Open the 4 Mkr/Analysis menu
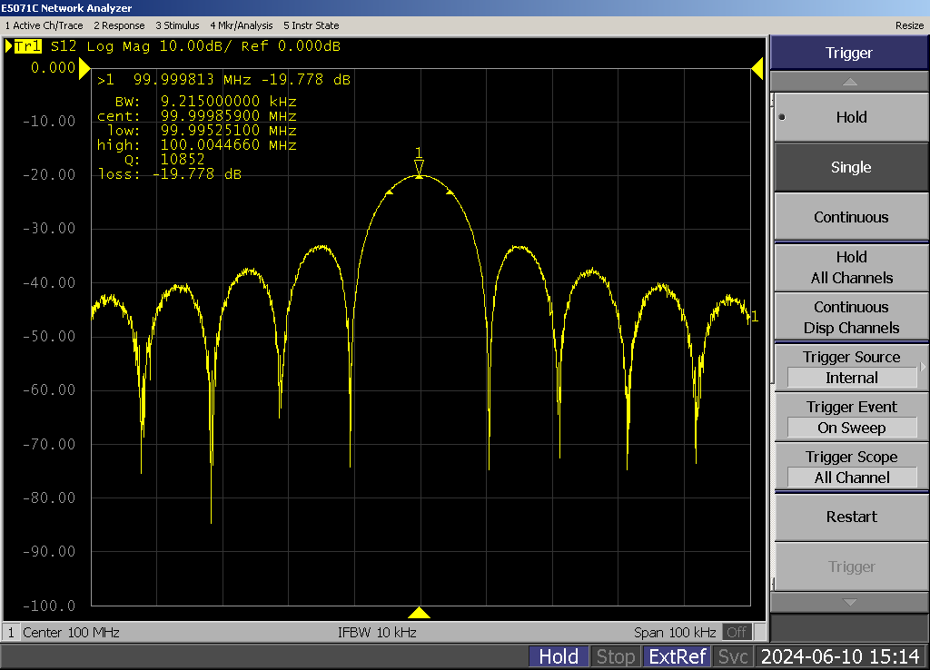930x670 pixels. coord(242,25)
